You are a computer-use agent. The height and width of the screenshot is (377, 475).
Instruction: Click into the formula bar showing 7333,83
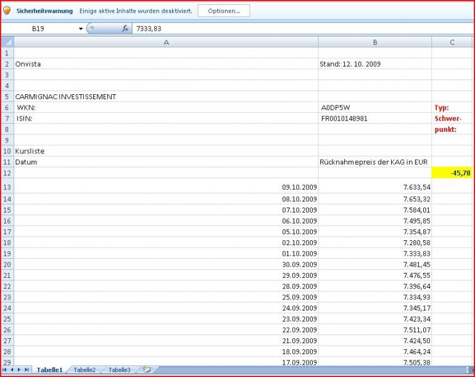[296, 29]
